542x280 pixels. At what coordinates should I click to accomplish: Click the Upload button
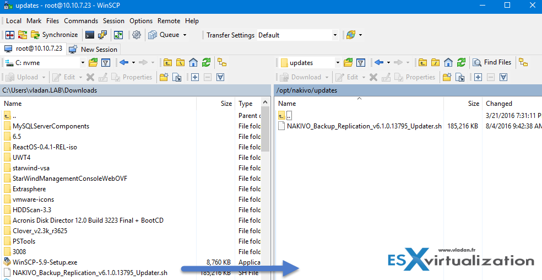click(22, 77)
